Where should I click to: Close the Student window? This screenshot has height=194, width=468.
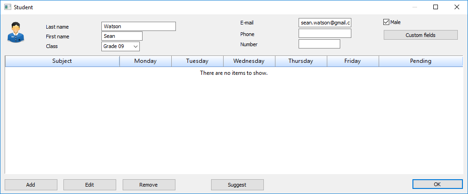click(x=456, y=7)
